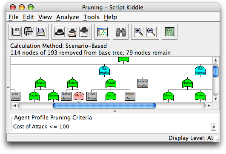Click the tree vertical scroll down arrow
This screenshot has height=154, width=226.
216,99
